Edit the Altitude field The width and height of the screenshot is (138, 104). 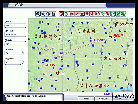click(15, 44)
